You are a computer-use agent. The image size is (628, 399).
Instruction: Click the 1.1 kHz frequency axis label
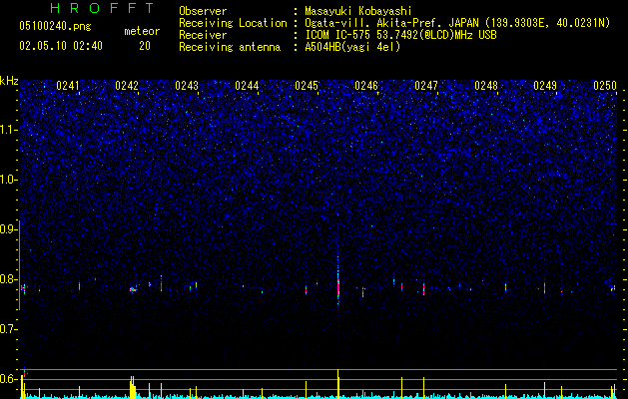(8, 130)
